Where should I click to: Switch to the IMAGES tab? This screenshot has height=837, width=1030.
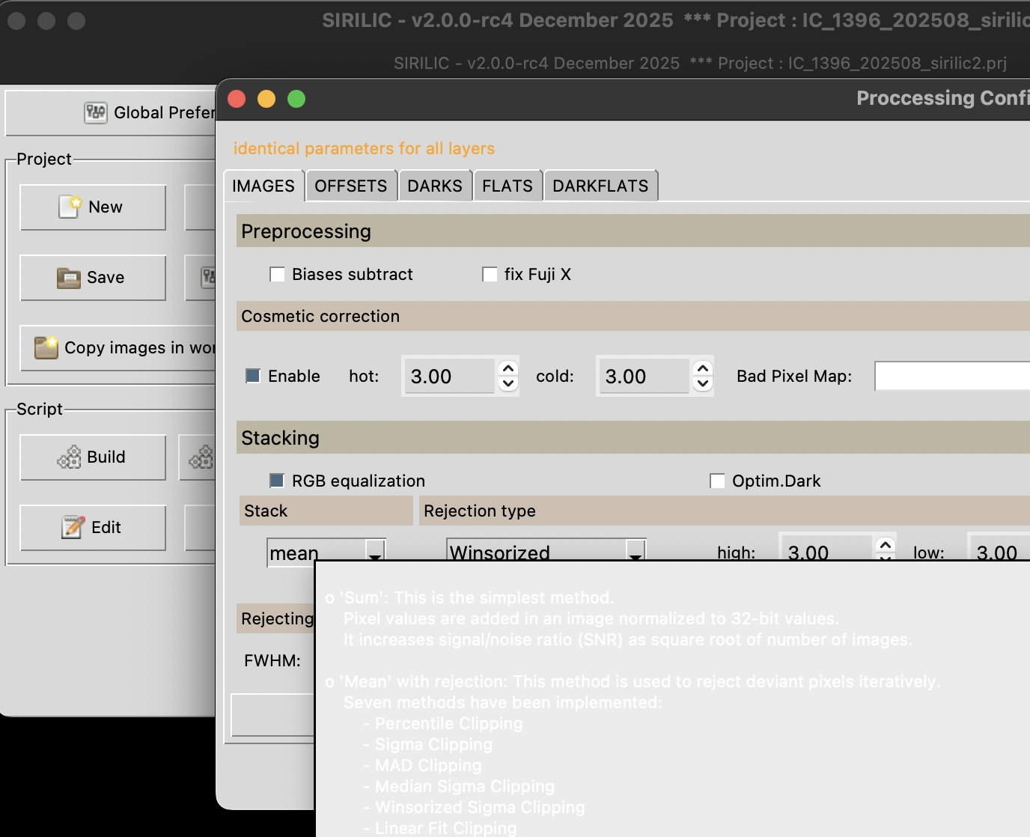[x=263, y=186]
